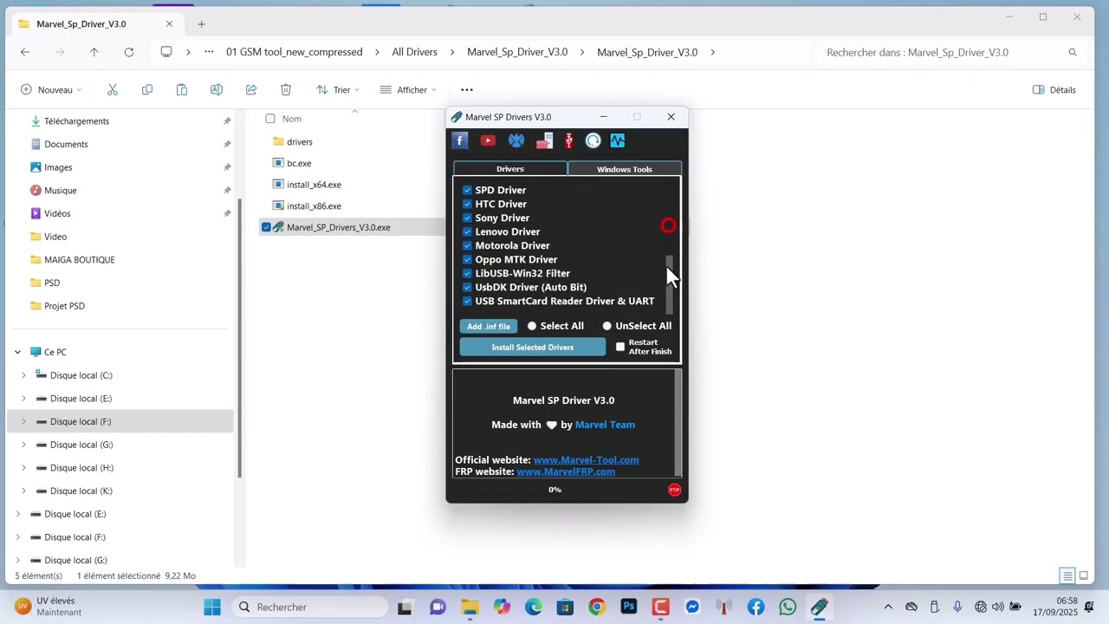The width and height of the screenshot is (1109, 624).
Task: Uncheck the SPD Driver checkbox
Action: tap(467, 190)
